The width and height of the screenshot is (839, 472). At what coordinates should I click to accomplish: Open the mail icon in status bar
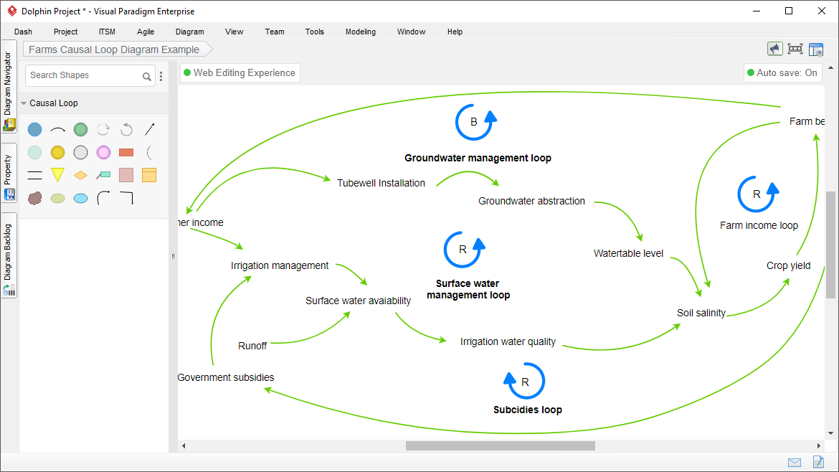795,463
